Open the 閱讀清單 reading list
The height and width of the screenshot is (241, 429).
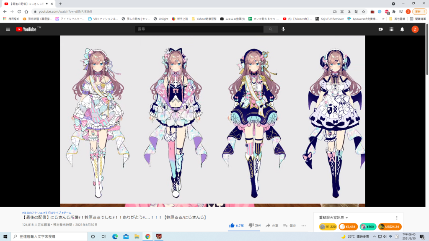[418, 19]
